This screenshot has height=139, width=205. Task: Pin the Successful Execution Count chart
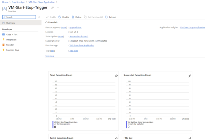(190, 76)
